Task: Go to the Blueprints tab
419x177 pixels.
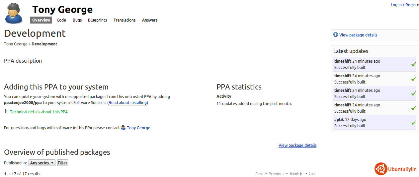Action: [97, 20]
